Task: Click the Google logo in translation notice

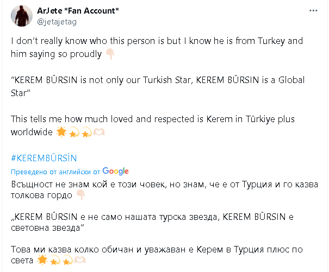Action: pos(115,171)
